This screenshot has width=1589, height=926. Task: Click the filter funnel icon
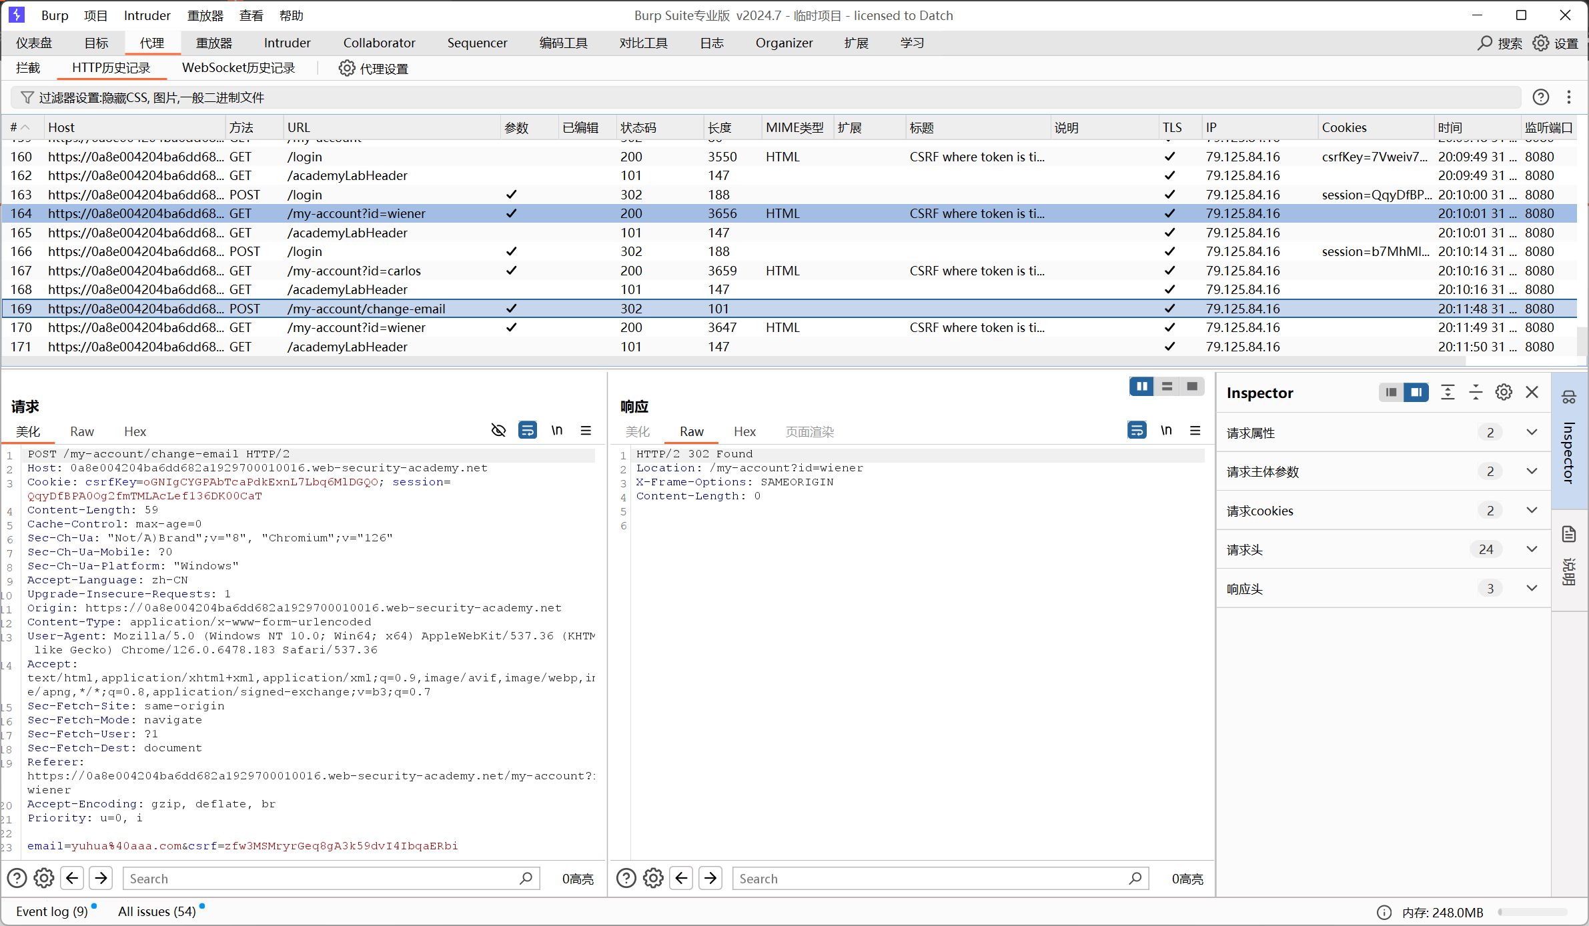[x=27, y=97]
